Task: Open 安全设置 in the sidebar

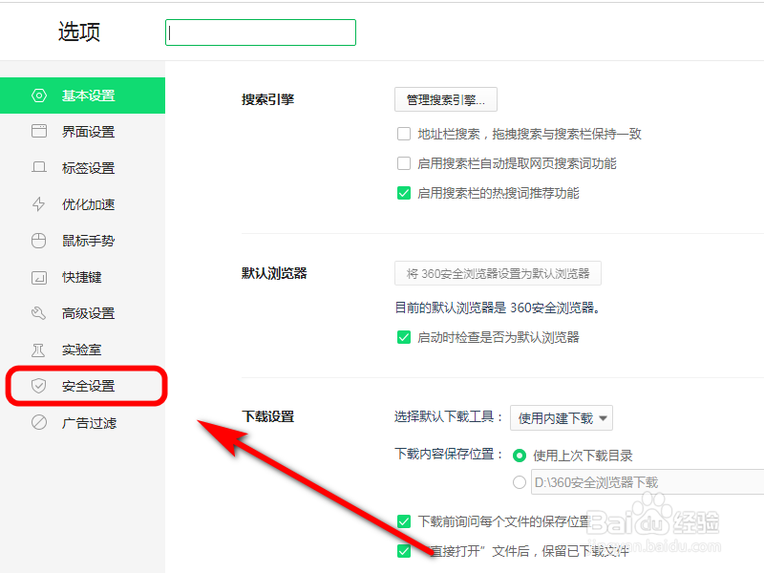Action: [x=82, y=386]
